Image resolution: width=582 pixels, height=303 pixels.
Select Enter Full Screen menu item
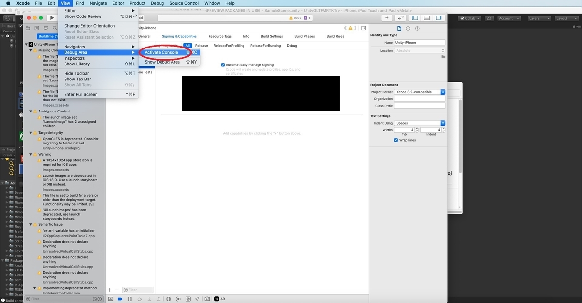click(x=98, y=94)
